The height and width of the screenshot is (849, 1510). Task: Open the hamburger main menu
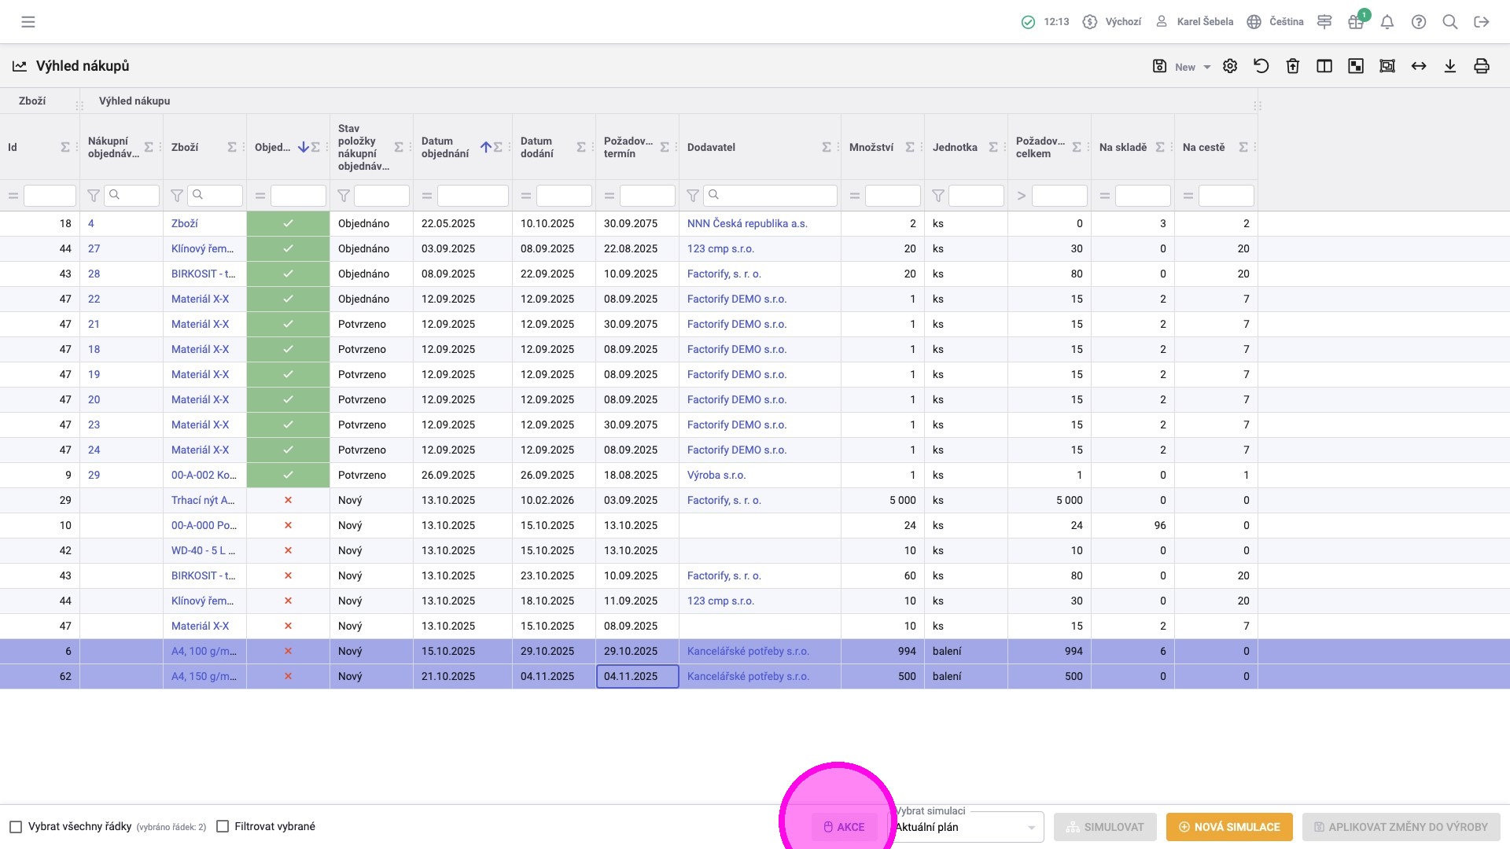click(x=28, y=22)
